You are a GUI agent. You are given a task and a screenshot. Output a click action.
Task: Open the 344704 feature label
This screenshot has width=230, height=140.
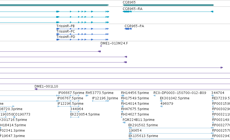coord(218,93)
